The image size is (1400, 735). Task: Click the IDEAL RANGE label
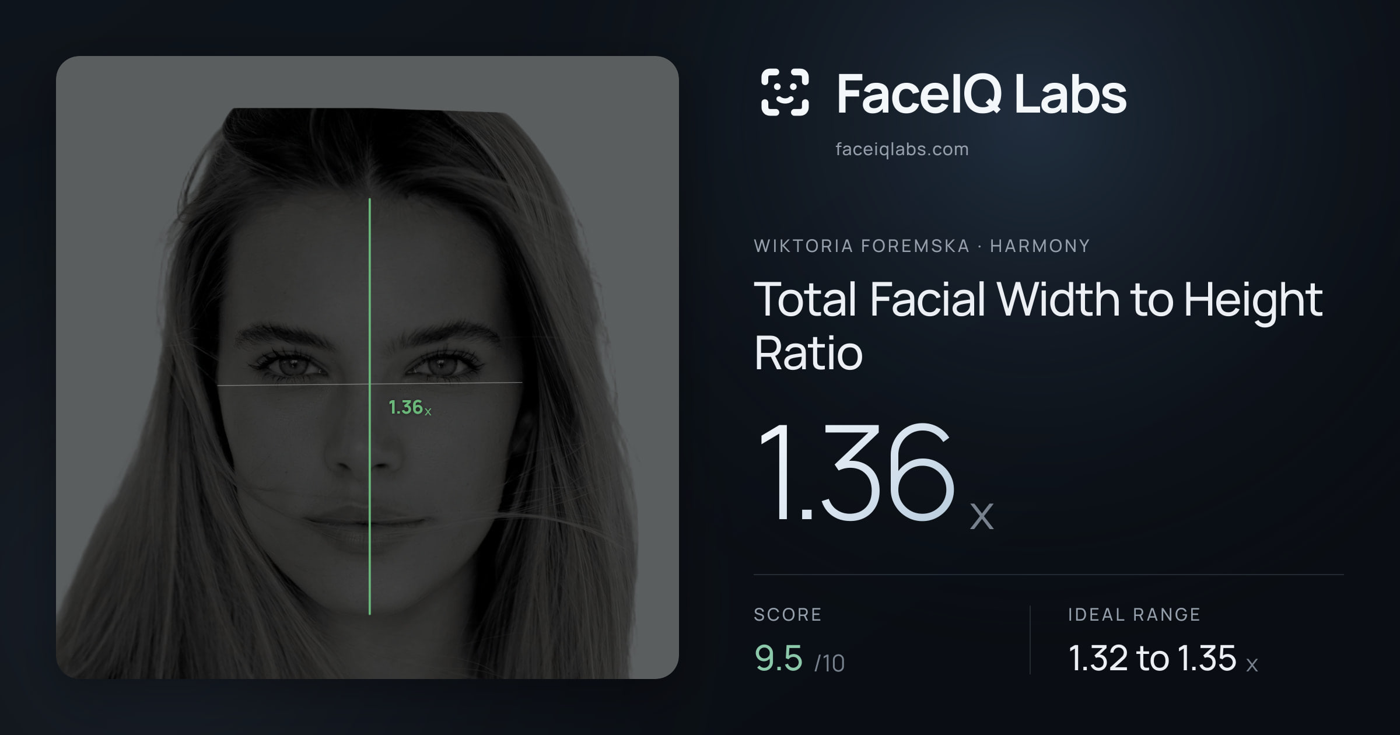pyautogui.click(x=1134, y=614)
